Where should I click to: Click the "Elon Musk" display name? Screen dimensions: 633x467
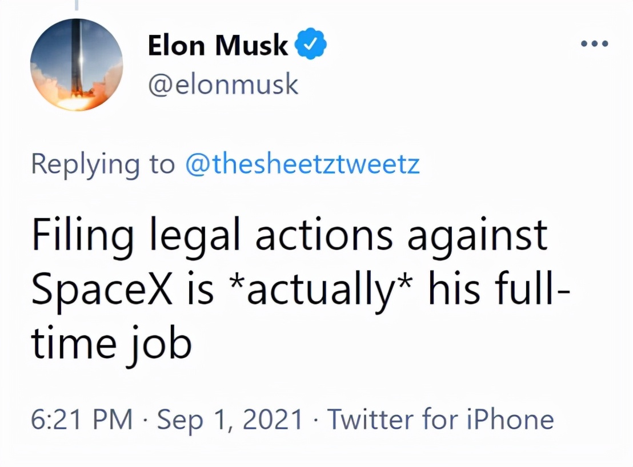click(218, 46)
